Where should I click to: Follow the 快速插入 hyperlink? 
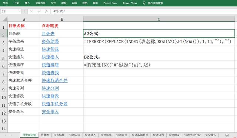pos(50,57)
